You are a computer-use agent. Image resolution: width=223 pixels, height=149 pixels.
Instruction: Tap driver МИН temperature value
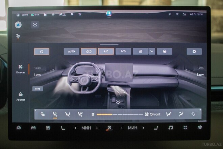(x=86, y=128)
